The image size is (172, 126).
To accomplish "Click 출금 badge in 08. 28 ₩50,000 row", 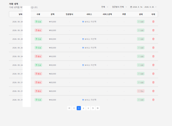I will click(38, 30).
